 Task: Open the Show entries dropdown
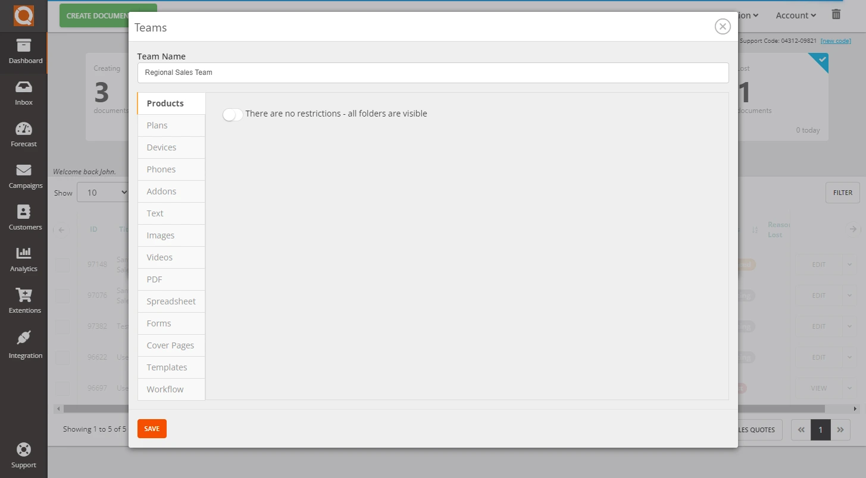click(x=104, y=193)
